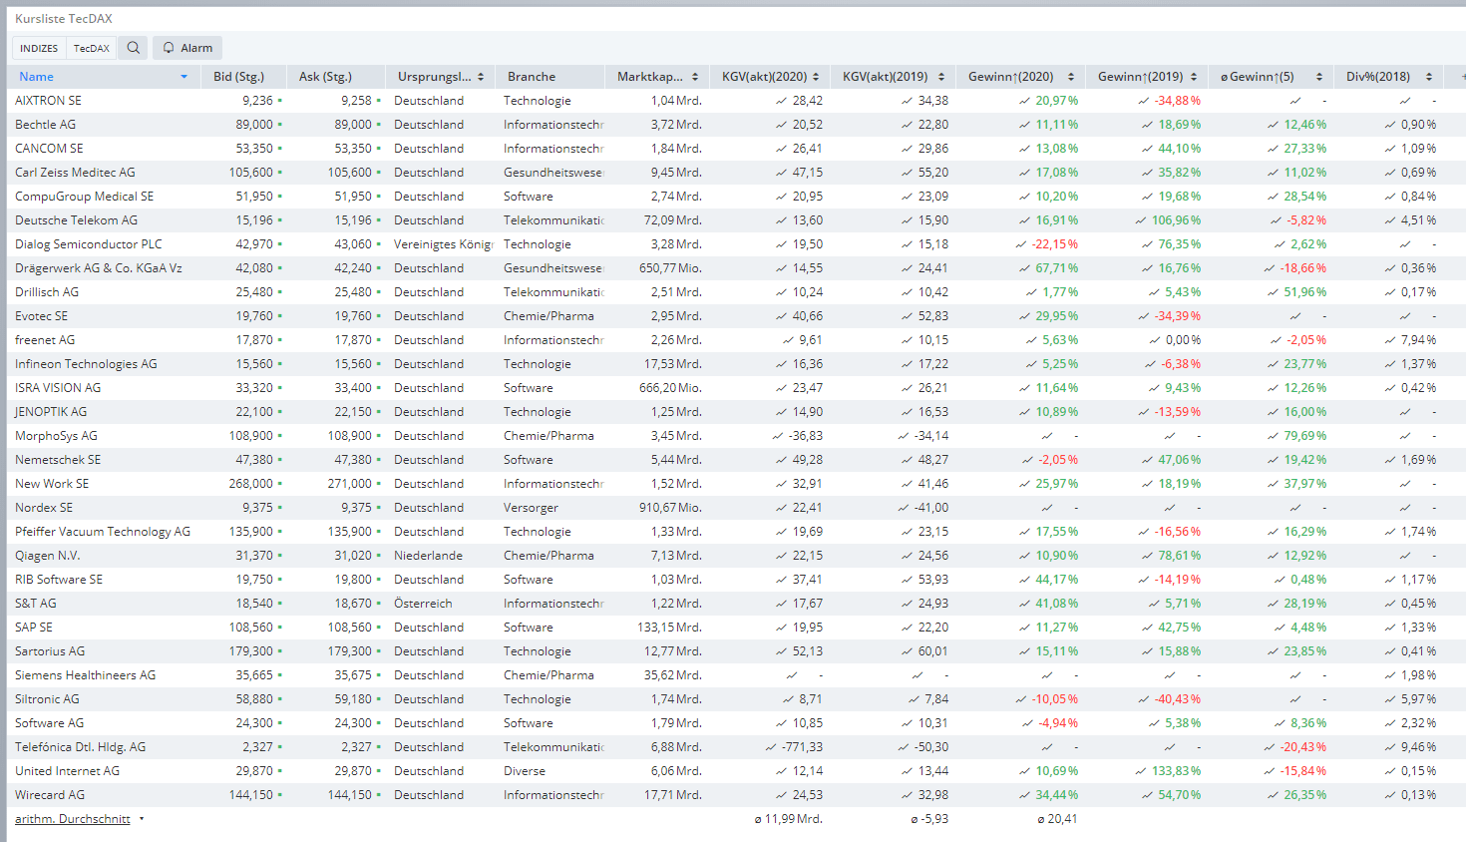Open chart icon beside Sartorius AG KGV 60,01
The image size is (1466, 842).
(907, 651)
